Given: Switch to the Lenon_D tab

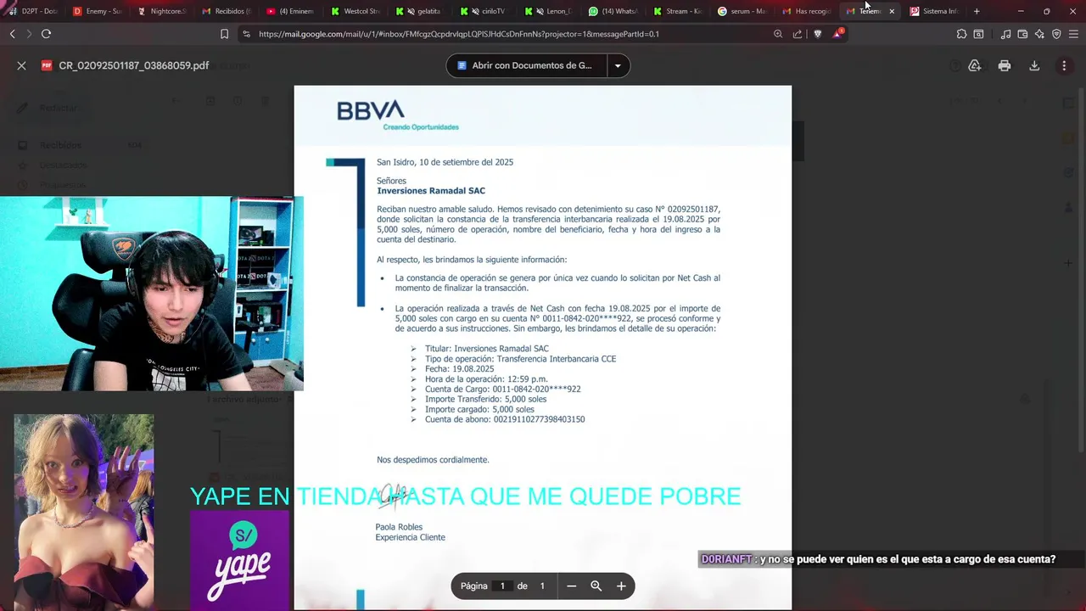Looking at the screenshot, I should click(549, 11).
